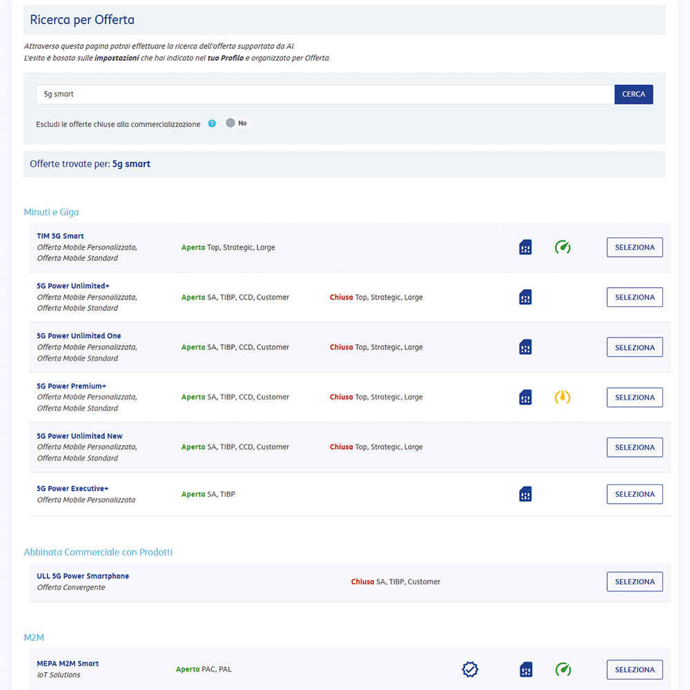Click the Minuti e Giga section heading
This screenshot has width=690, height=690.
click(x=51, y=213)
